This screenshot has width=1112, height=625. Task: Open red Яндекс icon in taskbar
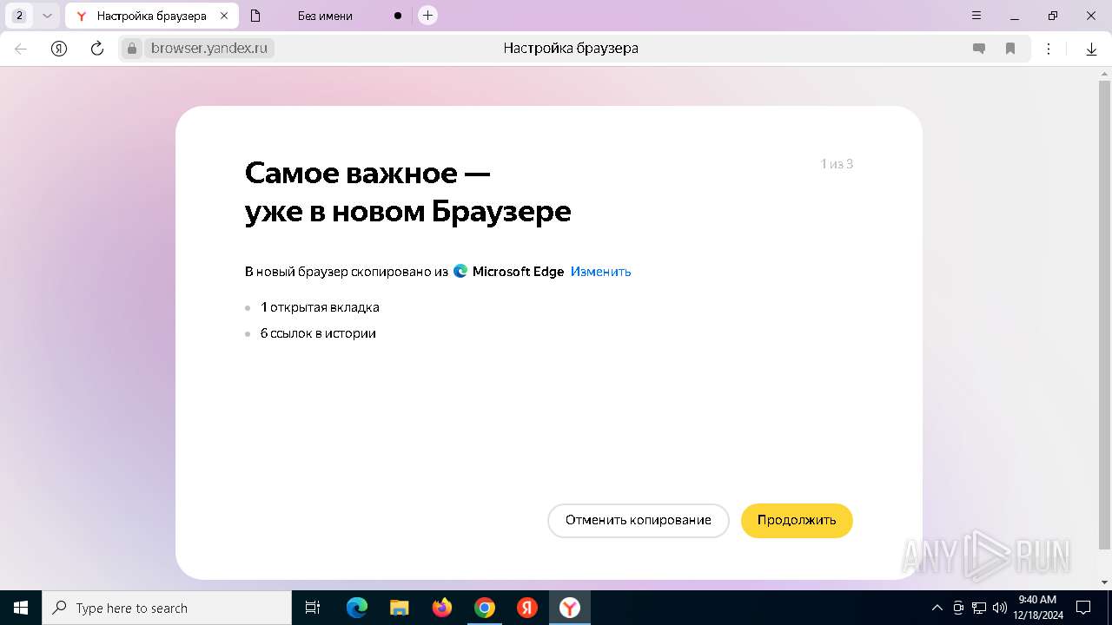pyautogui.click(x=527, y=608)
